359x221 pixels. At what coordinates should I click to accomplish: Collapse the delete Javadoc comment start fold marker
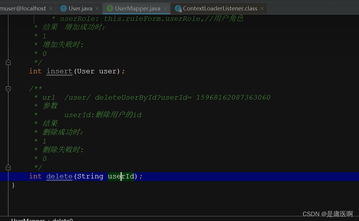pyautogui.click(x=8, y=89)
